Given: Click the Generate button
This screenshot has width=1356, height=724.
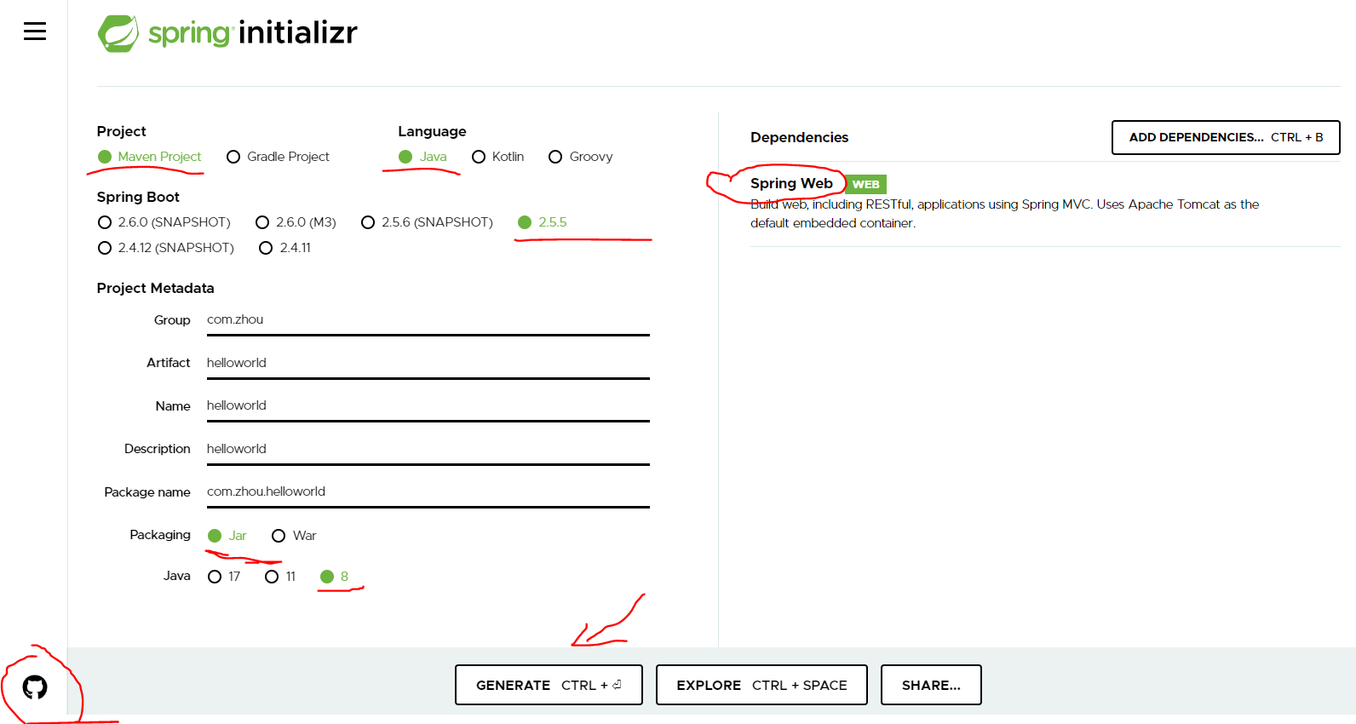Looking at the screenshot, I should [549, 685].
